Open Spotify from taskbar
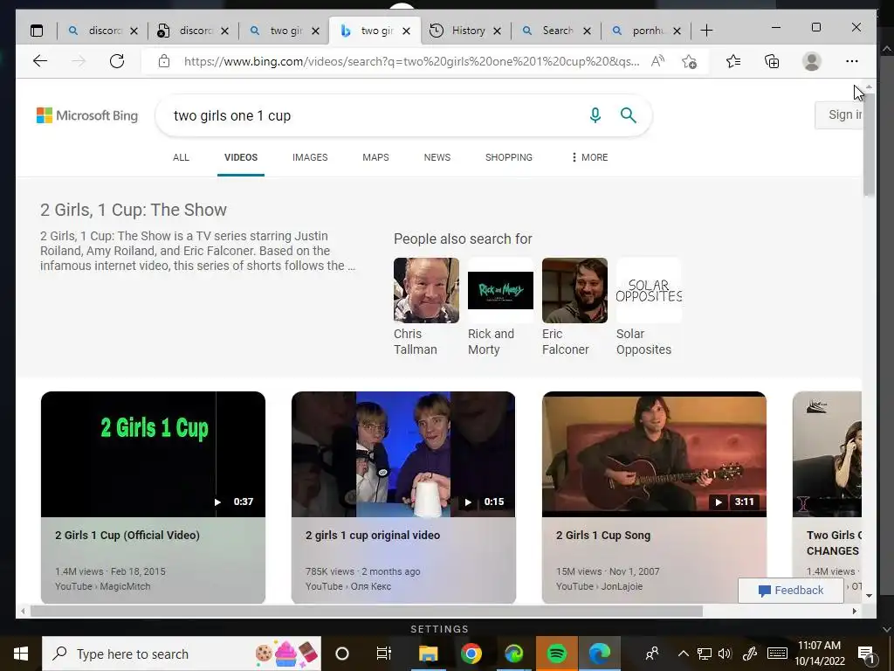894x671 pixels. coord(556,654)
